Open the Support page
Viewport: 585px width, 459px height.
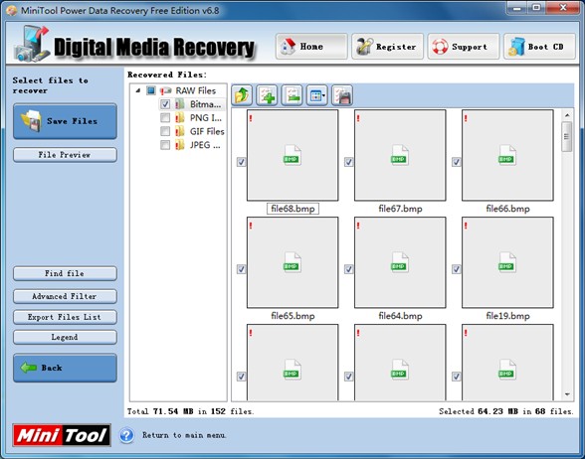click(464, 46)
